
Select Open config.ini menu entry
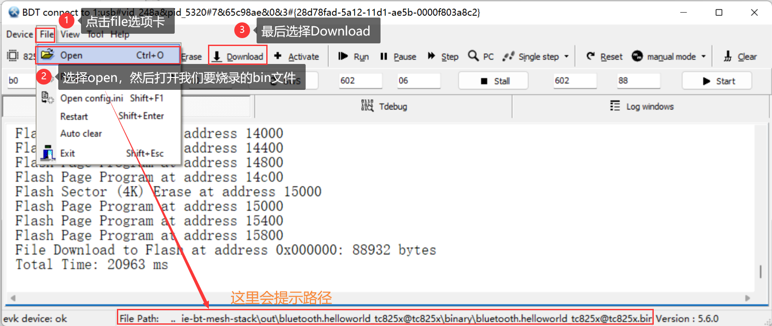pyautogui.click(x=108, y=98)
